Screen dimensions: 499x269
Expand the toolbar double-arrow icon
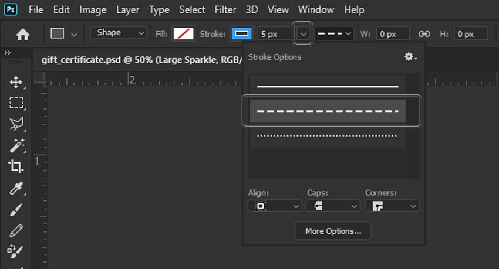tap(7, 53)
